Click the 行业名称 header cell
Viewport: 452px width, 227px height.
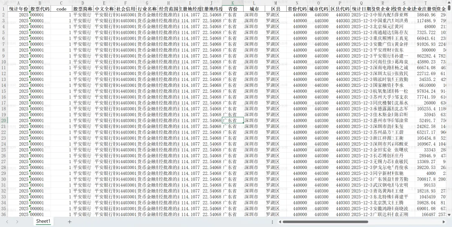coord(147,9)
